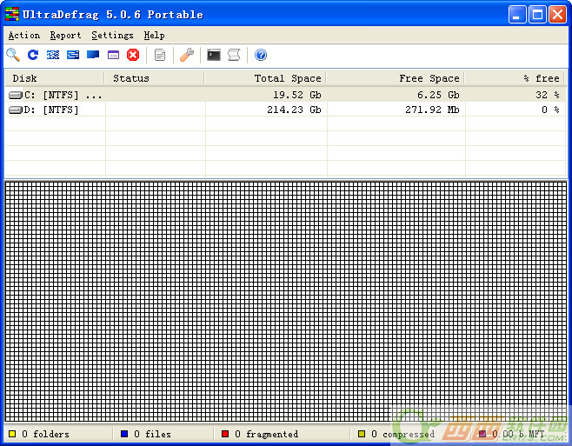Open the Action menu
Screen dimensions: 572x446
[23, 36]
